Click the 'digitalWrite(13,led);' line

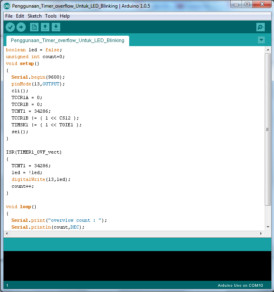[41, 179]
